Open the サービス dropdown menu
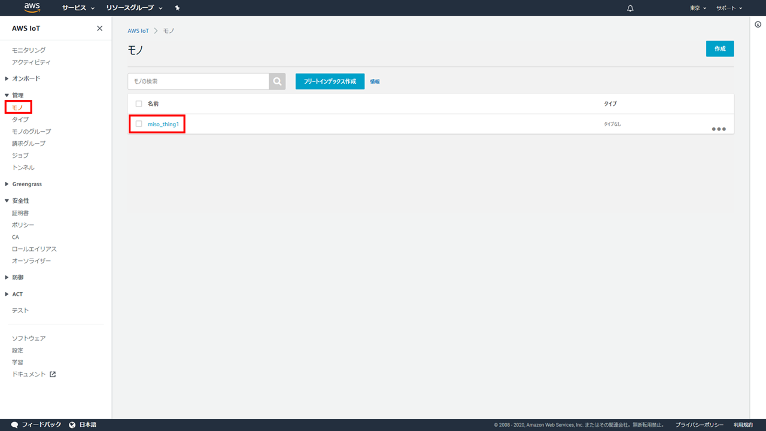 [78, 8]
